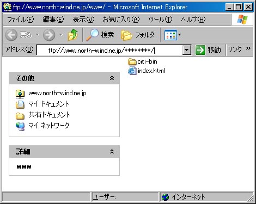Click the Back arrow button
Viewport: 256px width, 204px height.
click(11, 35)
